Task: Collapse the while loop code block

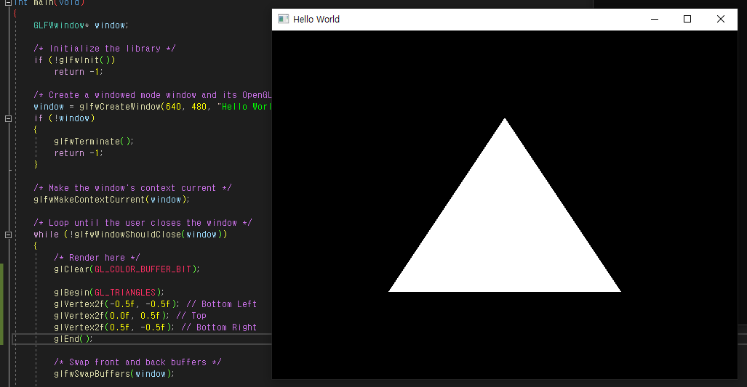Action: click(8, 235)
